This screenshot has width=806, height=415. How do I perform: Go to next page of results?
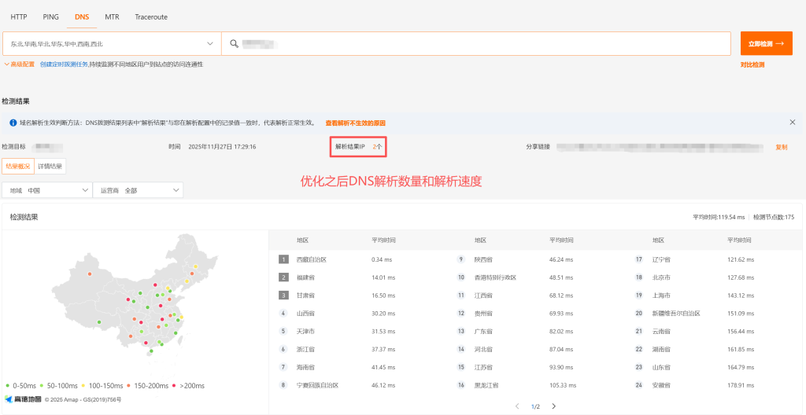(x=553, y=406)
